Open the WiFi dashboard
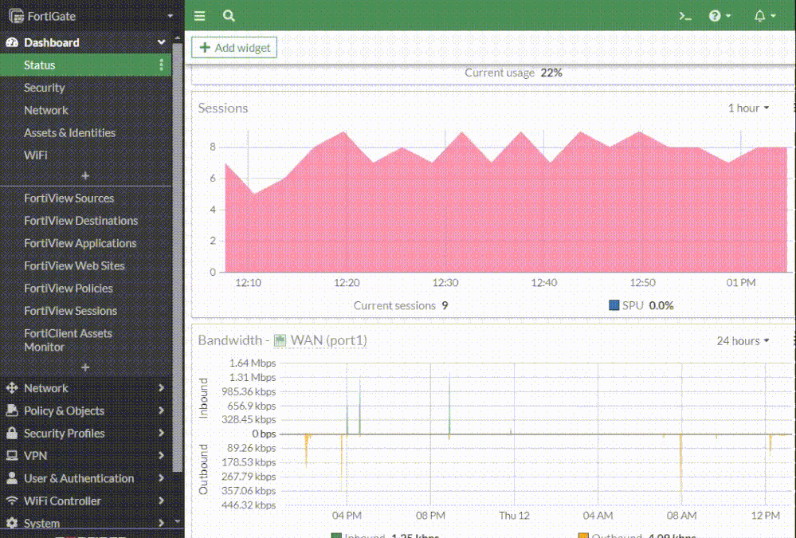Screen dimensions: 796x538 click(36, 155)
